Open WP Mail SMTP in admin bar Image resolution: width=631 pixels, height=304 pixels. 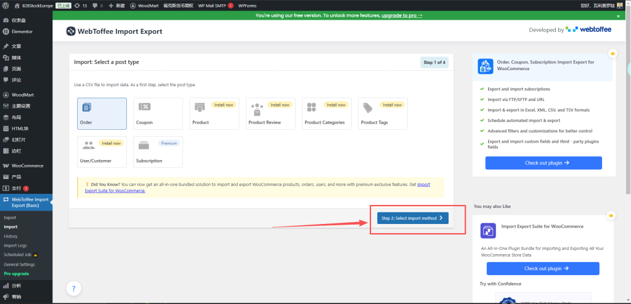(216, 6)
